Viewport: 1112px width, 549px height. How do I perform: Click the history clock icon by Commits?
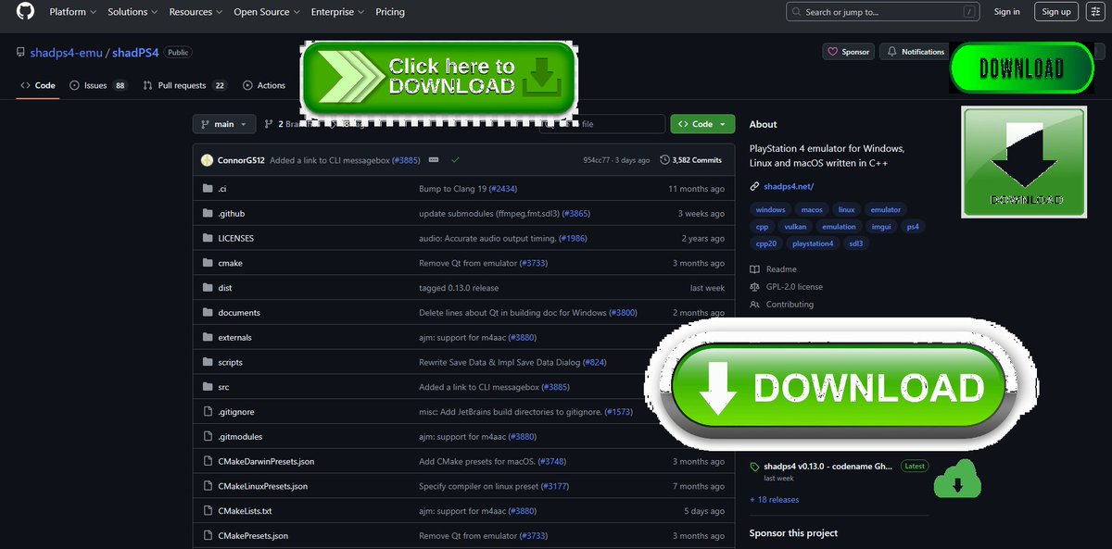click(664, 160)
